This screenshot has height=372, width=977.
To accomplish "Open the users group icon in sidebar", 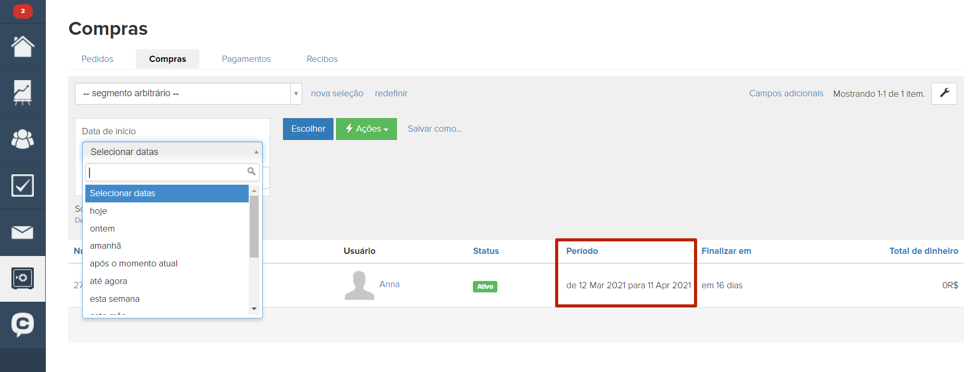I will pos(22,139).
